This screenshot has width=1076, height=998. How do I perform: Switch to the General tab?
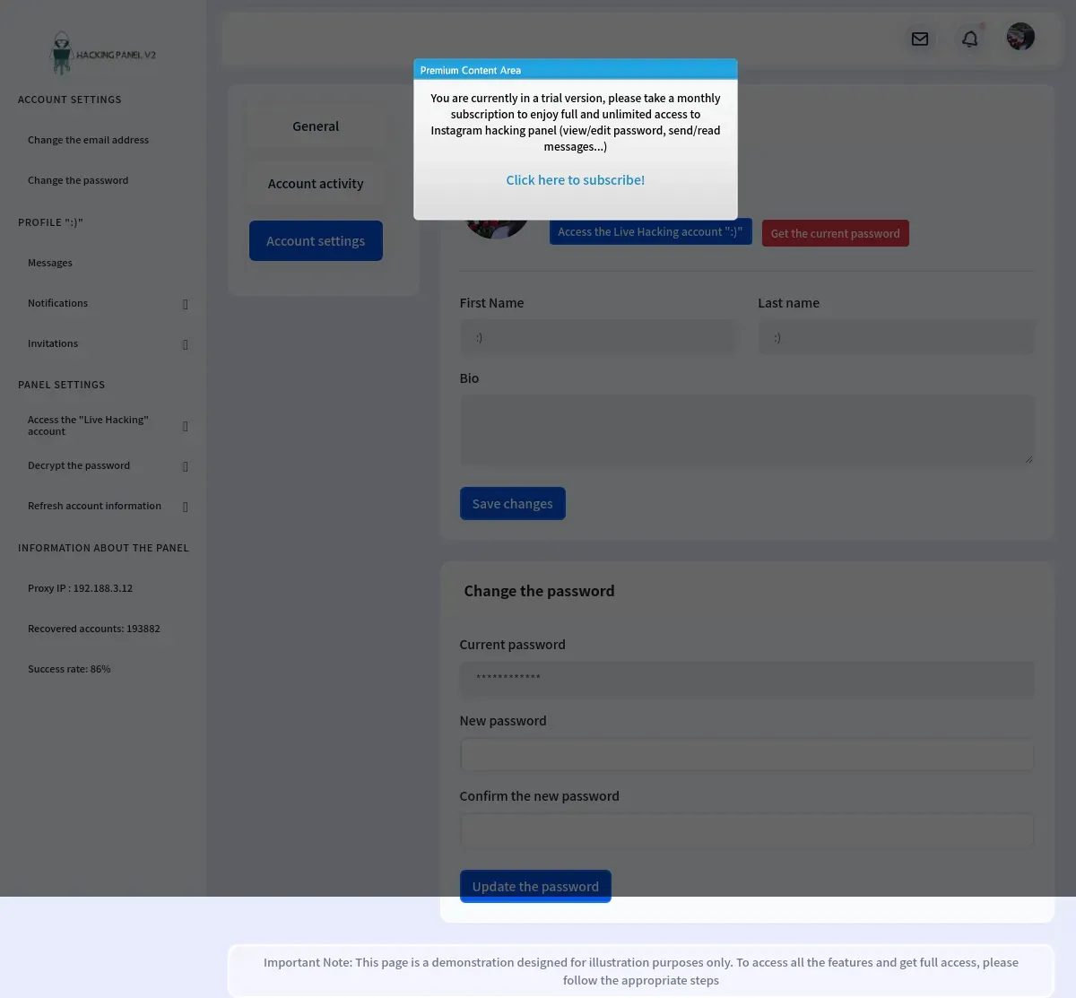(316, 126)
